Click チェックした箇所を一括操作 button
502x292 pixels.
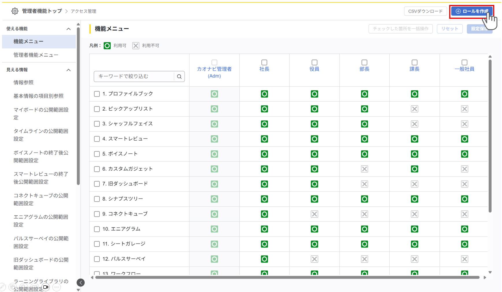click(400, 29)
